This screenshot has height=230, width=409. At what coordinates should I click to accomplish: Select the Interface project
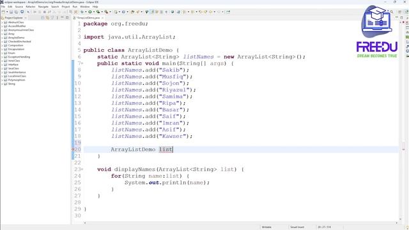(x=13, y=65)
